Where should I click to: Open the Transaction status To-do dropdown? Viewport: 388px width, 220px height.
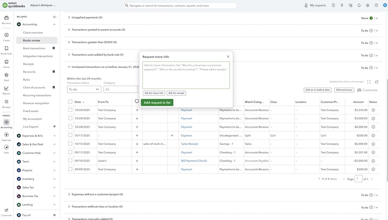(84, 89)
